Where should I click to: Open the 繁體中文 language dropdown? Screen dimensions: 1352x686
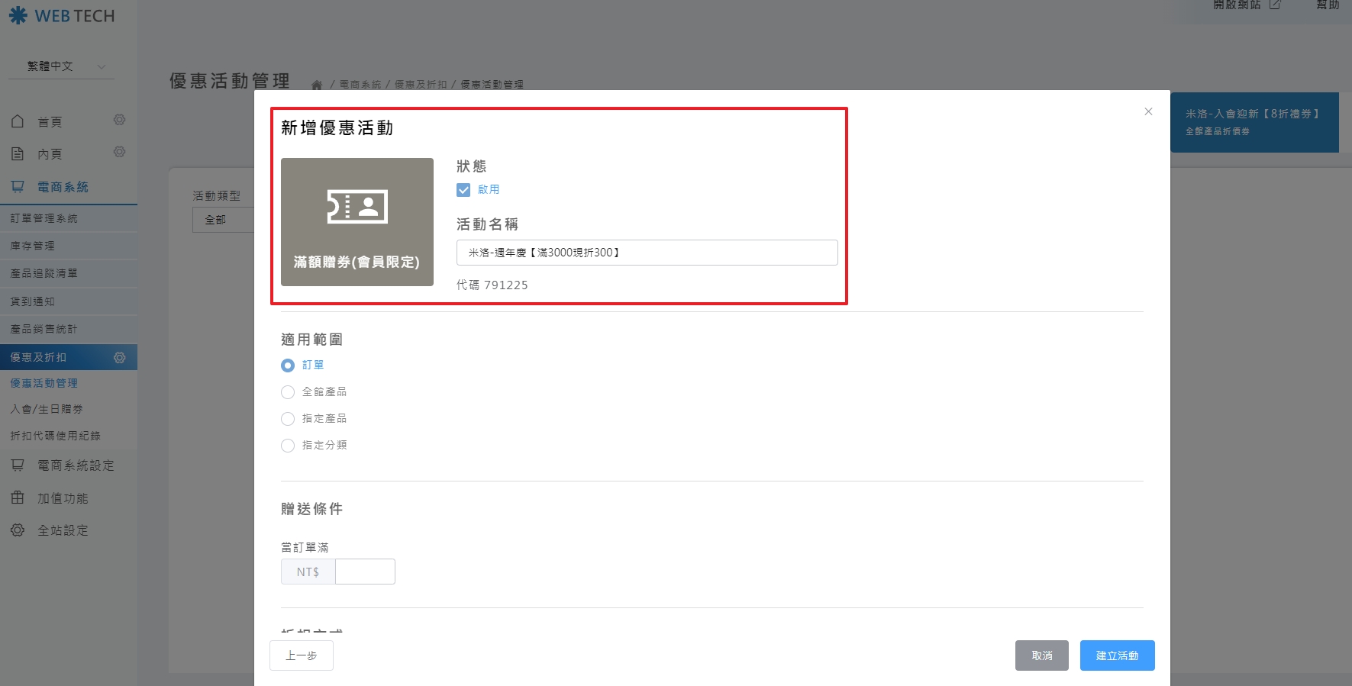pos(61,66)
